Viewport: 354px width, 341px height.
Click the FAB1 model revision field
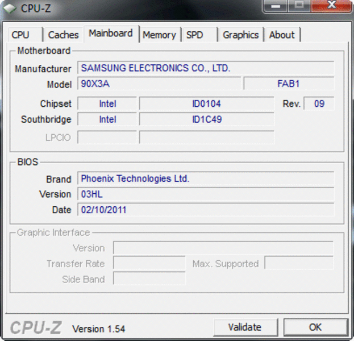point(289,84)
